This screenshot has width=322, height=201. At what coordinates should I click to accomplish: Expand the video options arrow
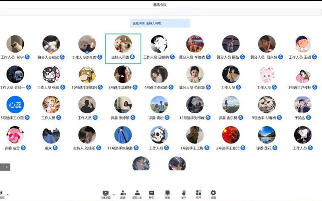point(8,195)
